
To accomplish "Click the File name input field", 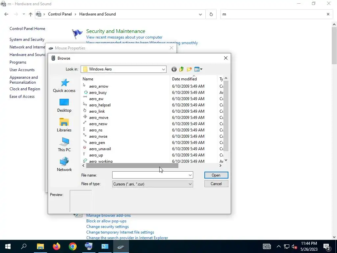I will pos(150,175).
